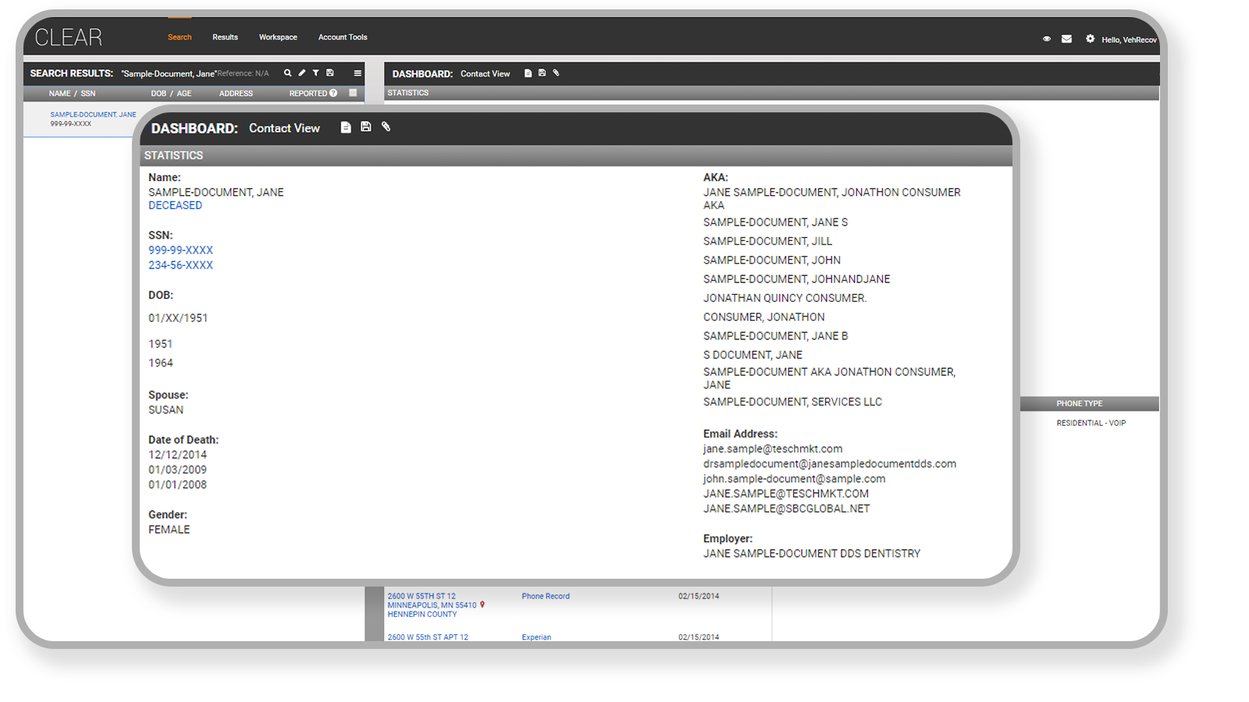Click the magnifier icon in Search Results header
This screenshot has width=1249, height=702.
click(x=287, y=73)
